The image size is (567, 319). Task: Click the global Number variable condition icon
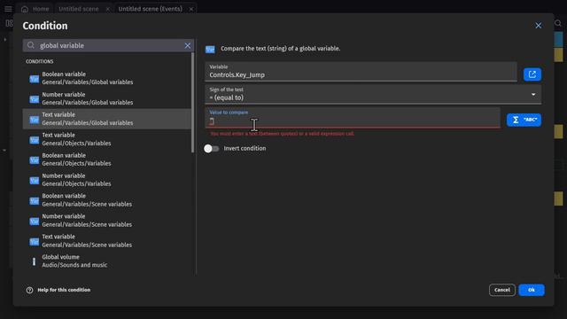(x=34, y=98)
